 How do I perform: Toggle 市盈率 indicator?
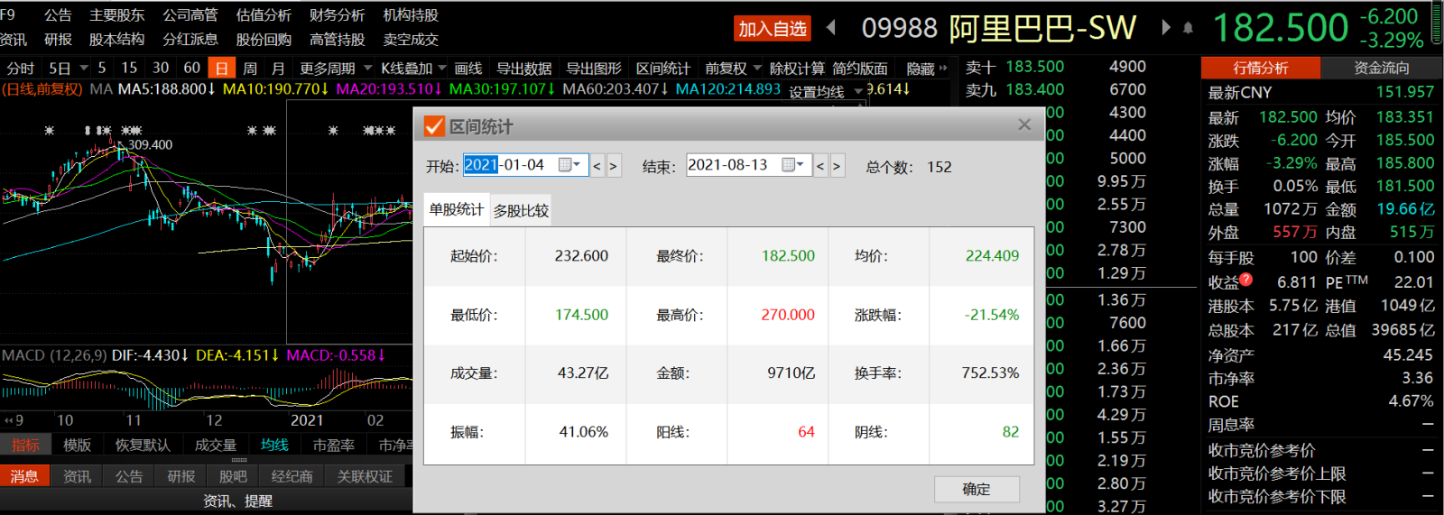333,445
